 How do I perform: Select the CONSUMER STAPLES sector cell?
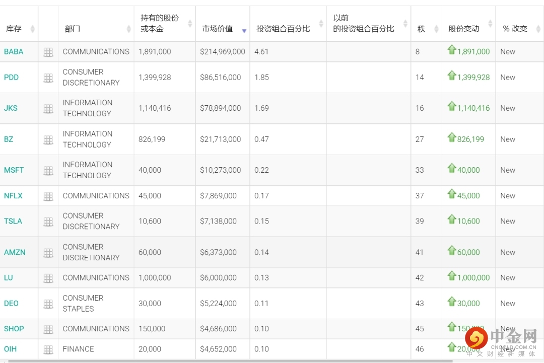pos(96,304)
